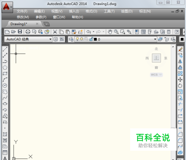The width and height of the screenshot is (186, 160).
Task: Open the 标注(N) menu
Action: pyautogui.click(x=145, y=12)
